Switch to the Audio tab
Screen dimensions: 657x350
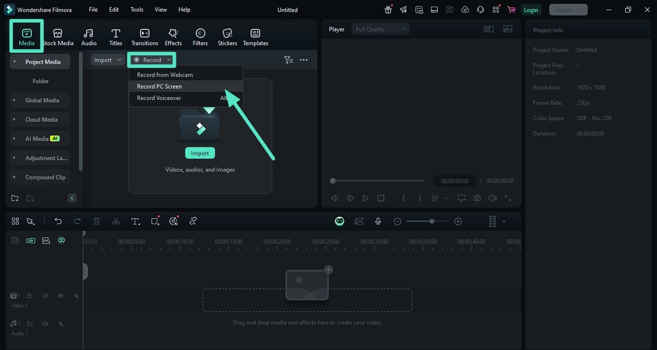89,37
